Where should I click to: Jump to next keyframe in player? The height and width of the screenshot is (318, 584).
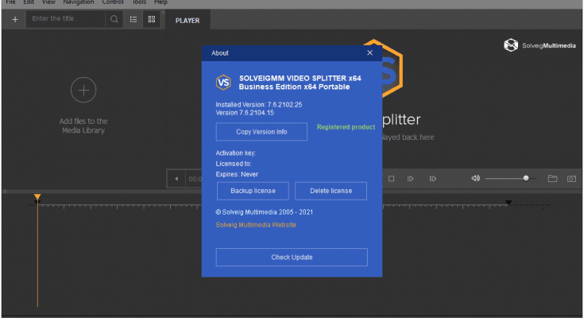[x=432, y=179]
